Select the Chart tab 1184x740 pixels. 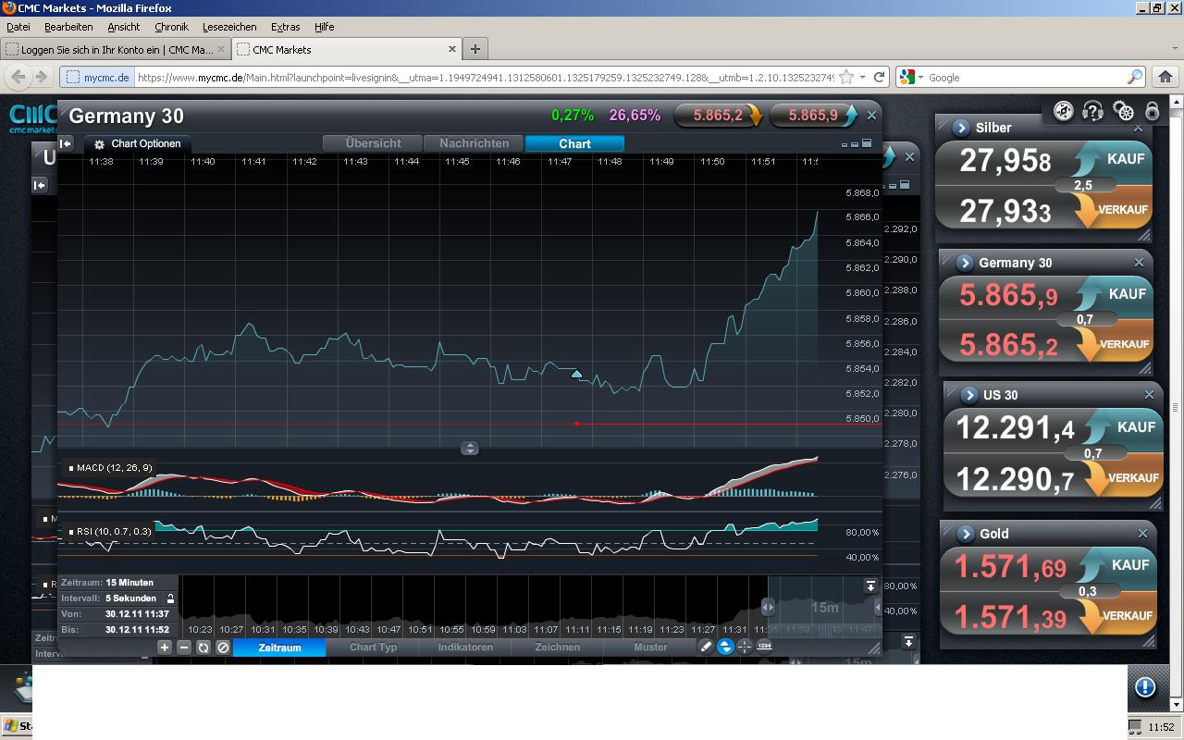click(x=574, y=143)
